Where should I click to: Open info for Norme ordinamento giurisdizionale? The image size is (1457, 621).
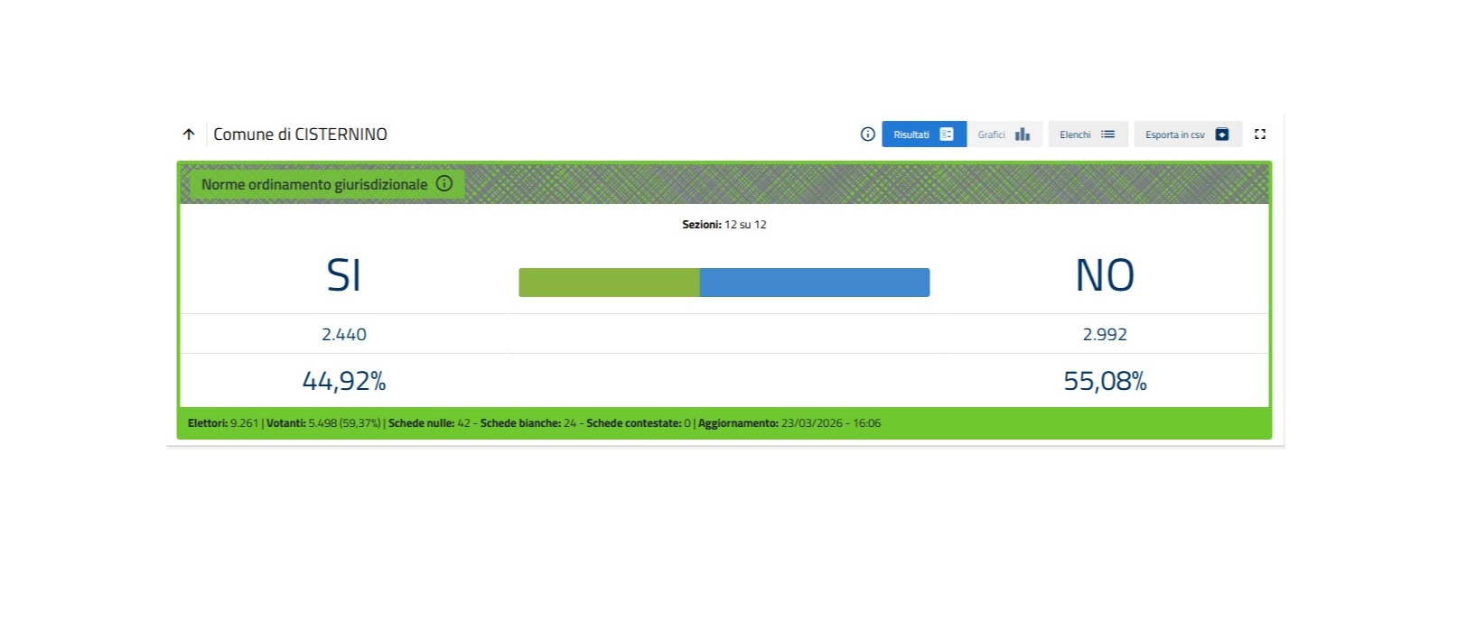444,184
